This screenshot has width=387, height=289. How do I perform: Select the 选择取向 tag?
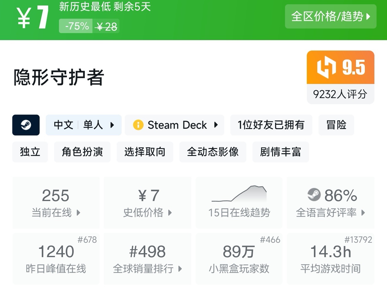145,152
